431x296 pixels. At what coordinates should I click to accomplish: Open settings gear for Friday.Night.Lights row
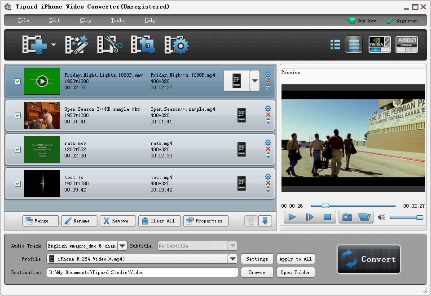coord(268,74)
